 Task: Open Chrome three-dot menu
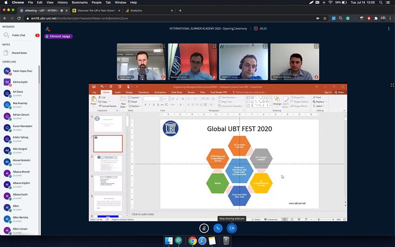[x=390, y=19]
